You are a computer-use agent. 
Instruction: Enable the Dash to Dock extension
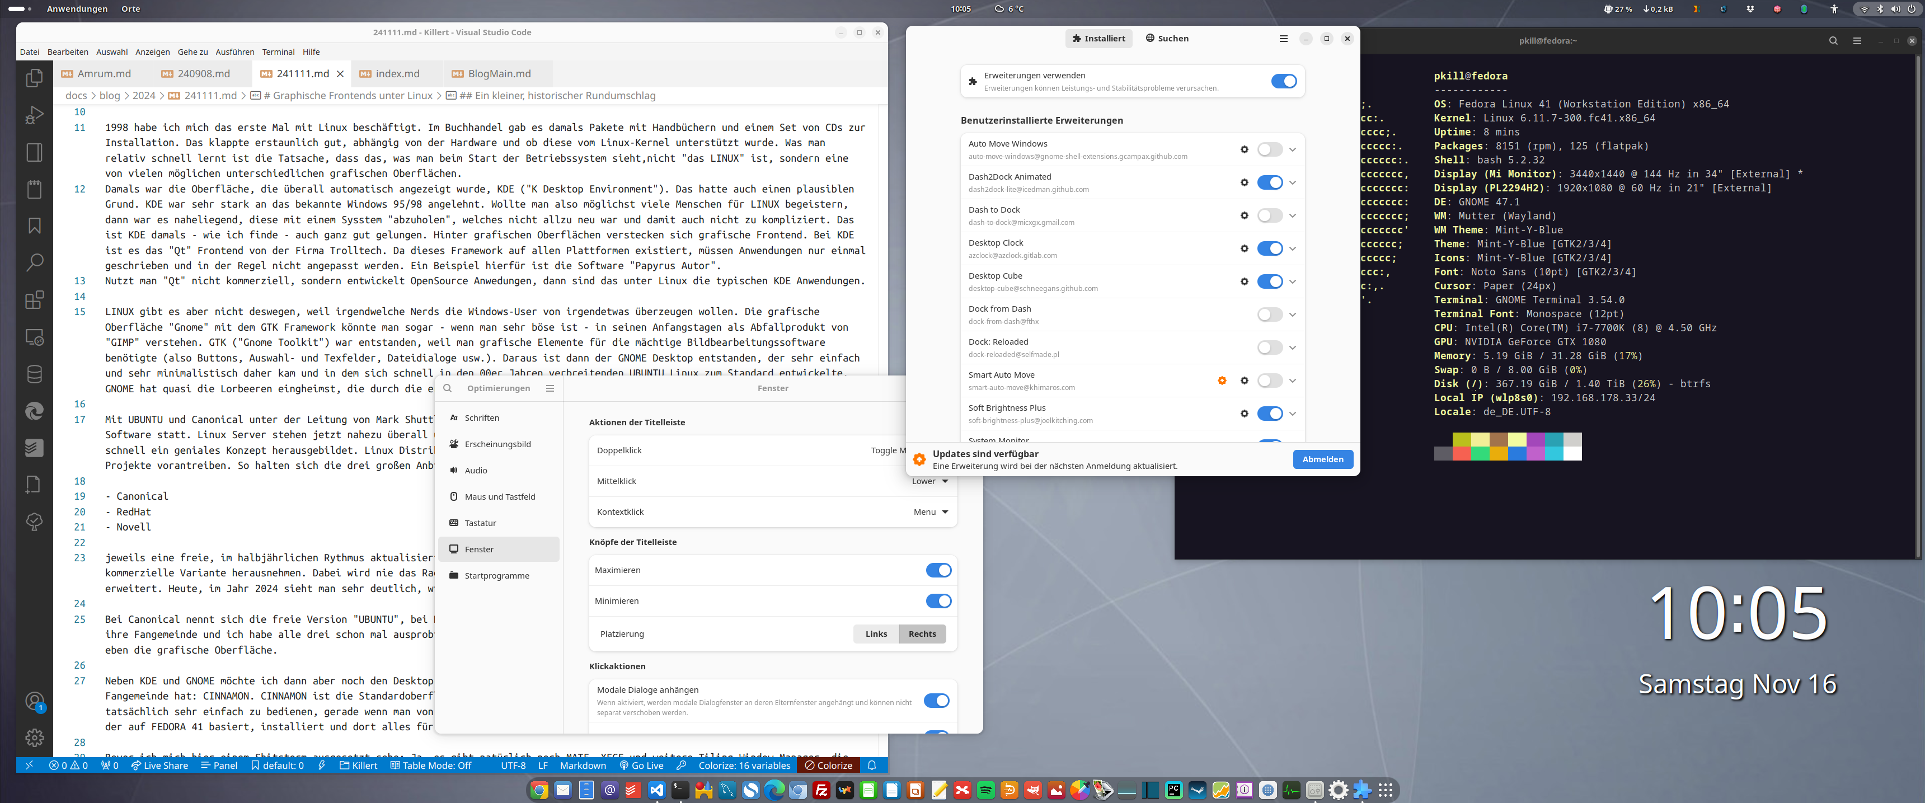1270,216
